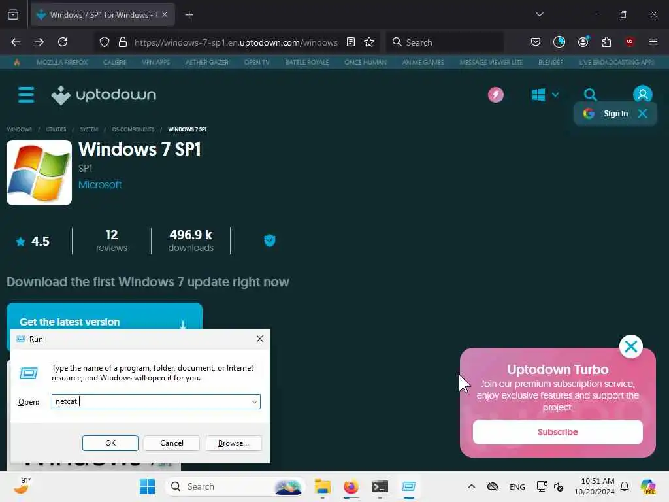Subscribe to Uptodown Turbo
Screen dimensions: 669x502
pyautogui.click(x=557, y=432)
